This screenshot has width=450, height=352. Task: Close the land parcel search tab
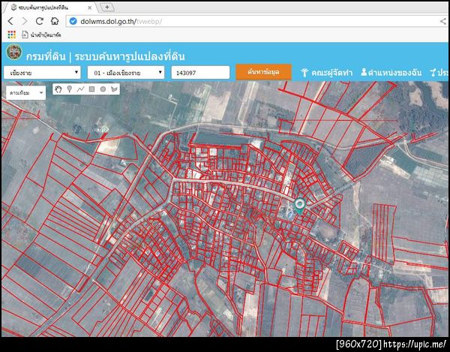click(89, 8)
